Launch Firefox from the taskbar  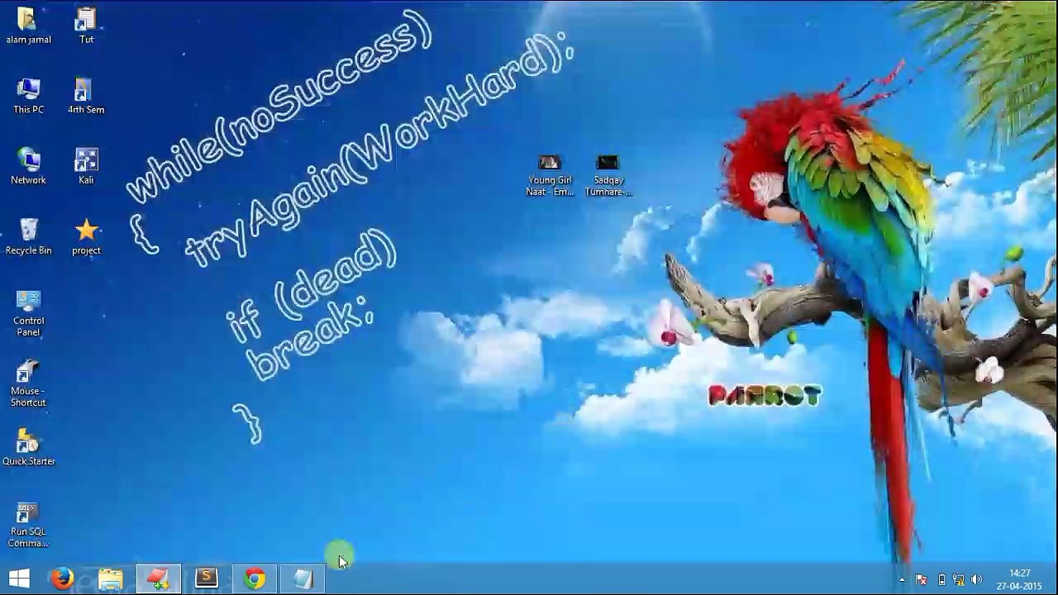click(x=62, y=579)
